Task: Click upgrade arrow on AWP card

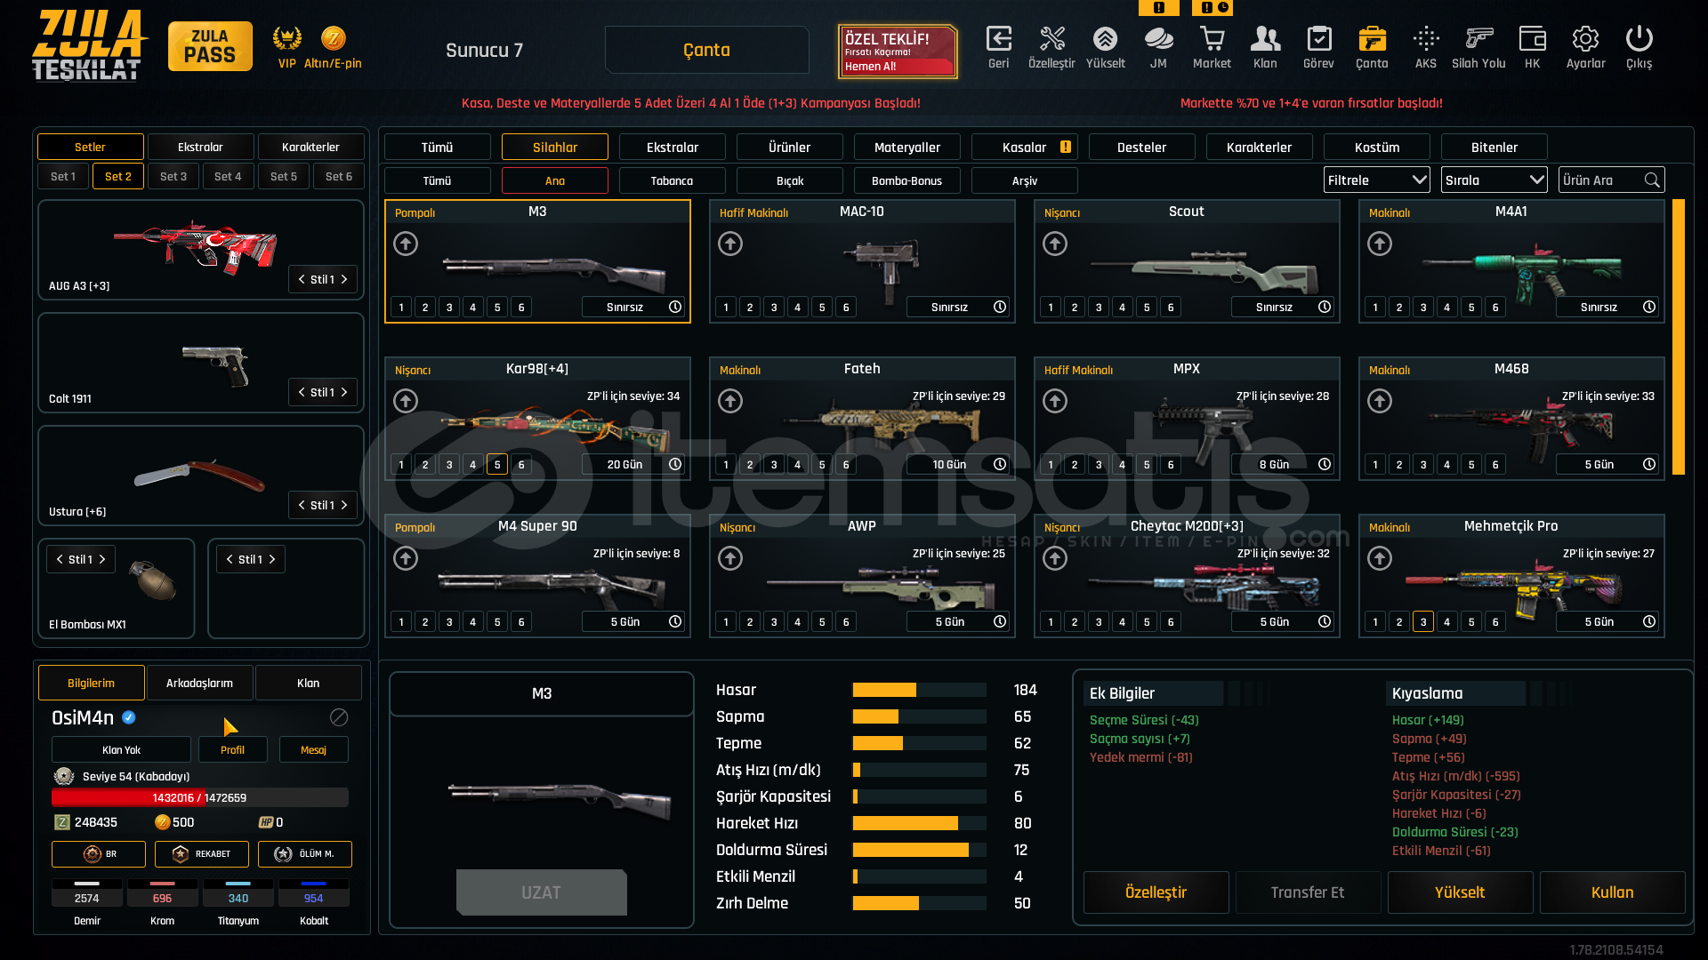Action: pos(730,558)
